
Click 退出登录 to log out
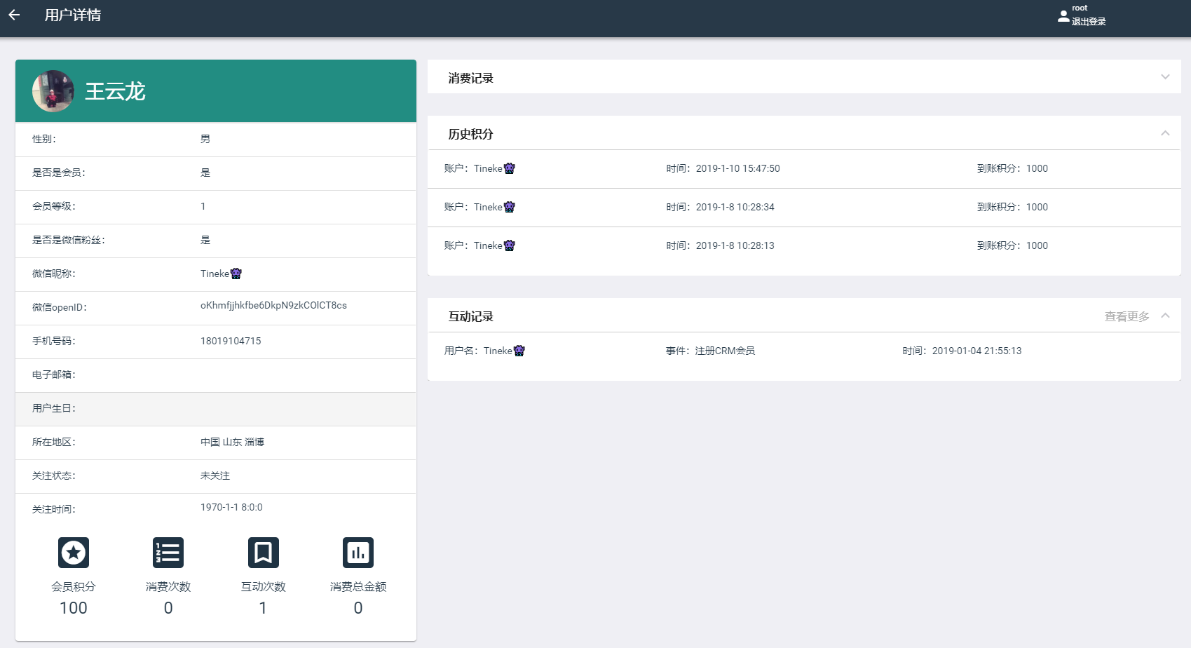(1089, 22)
